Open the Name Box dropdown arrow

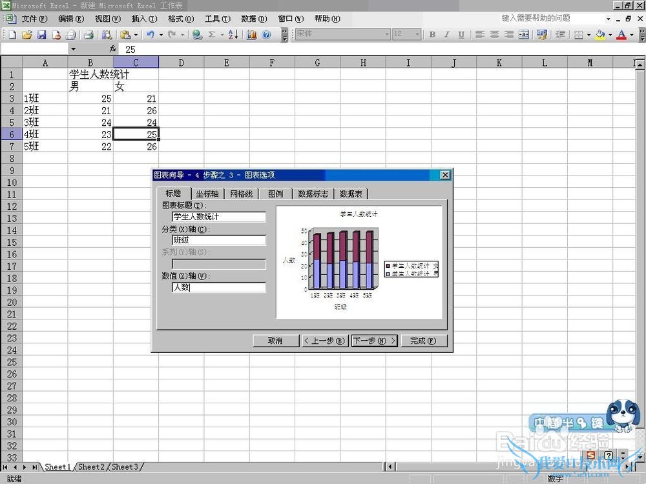point(73,50)
